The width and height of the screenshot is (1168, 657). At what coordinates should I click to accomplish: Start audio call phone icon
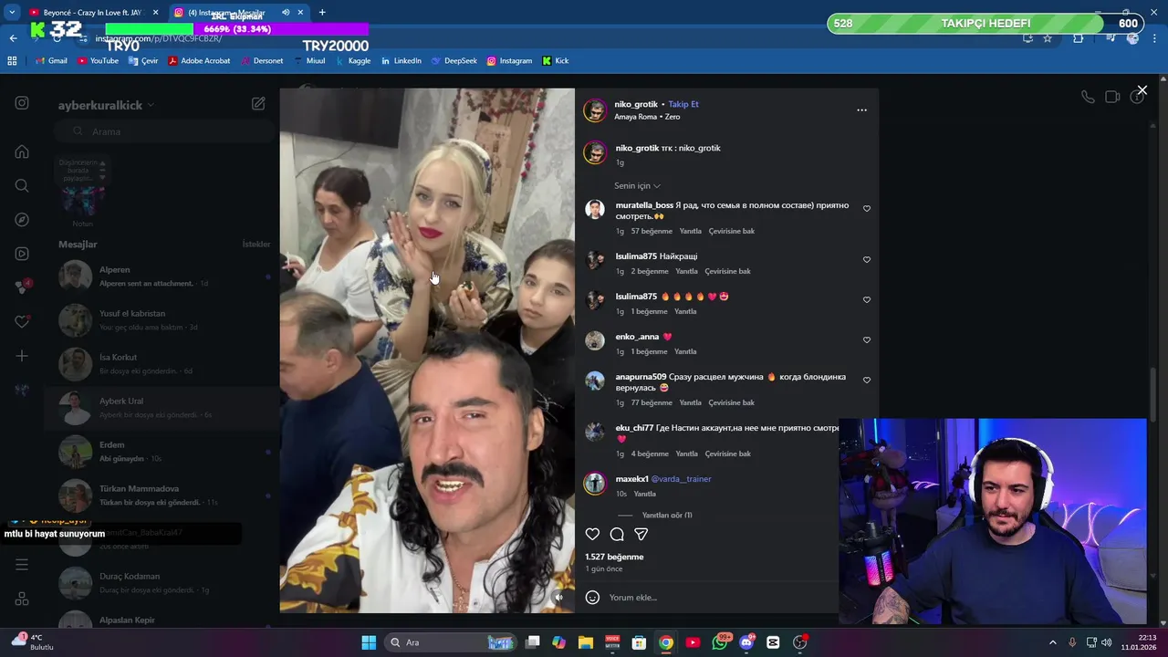pyautogui.click(x=1088, y=97)
